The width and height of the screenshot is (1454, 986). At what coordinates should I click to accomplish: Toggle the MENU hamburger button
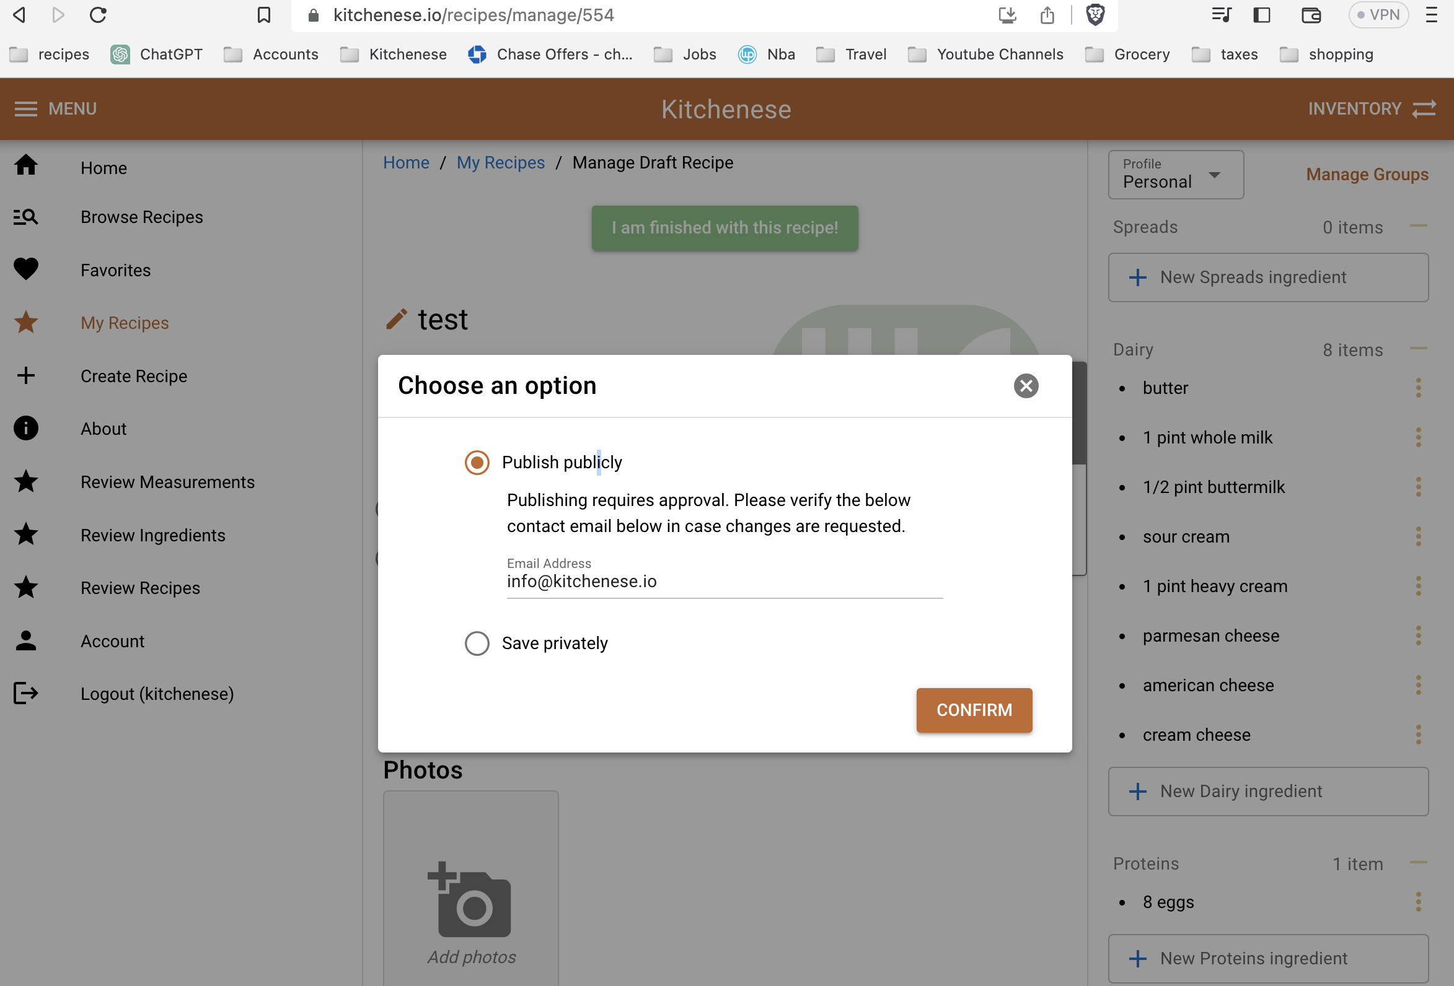click(56, 109)
